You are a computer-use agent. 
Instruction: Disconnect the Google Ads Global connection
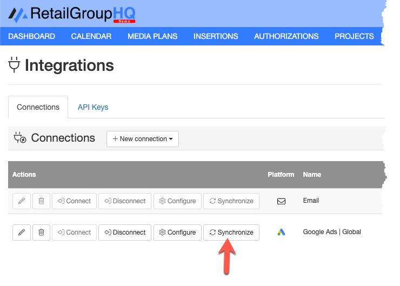[125, 232]
